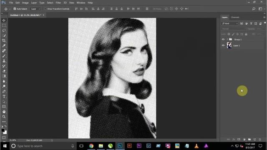The height and width of the screenshot is (150, 267).
Task: Select the Eyedropper tool
Action: (4, 46)
